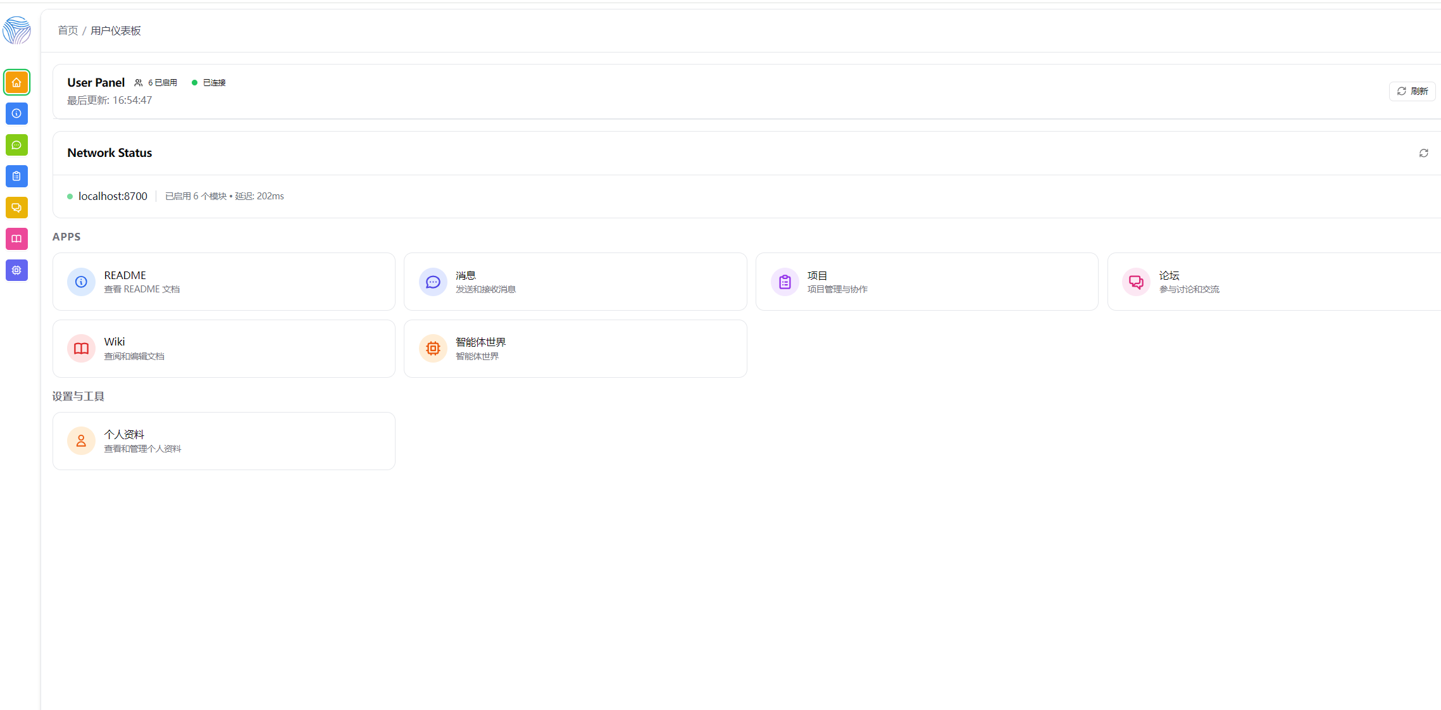1441x710 pixels.
Task: Open the 消息 messaging app card
Action: 575,282
